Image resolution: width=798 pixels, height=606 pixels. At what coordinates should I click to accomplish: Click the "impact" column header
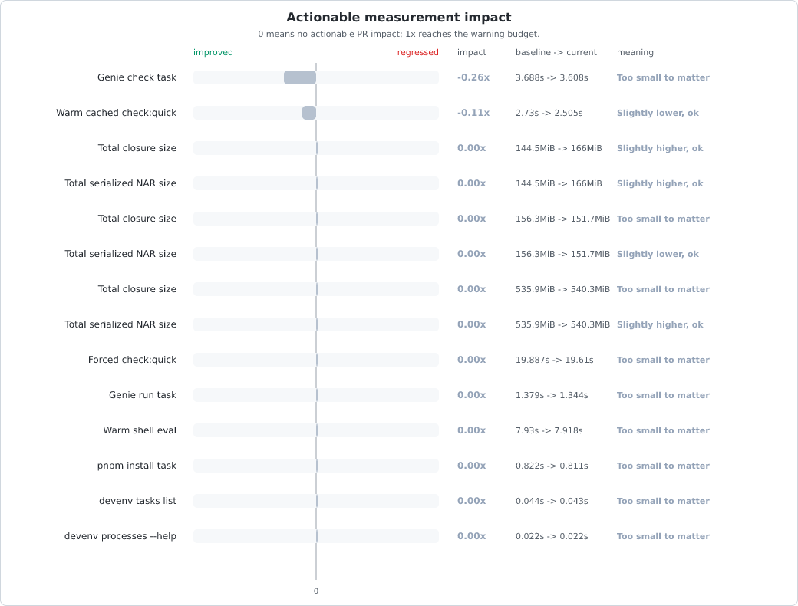(472, 52)
